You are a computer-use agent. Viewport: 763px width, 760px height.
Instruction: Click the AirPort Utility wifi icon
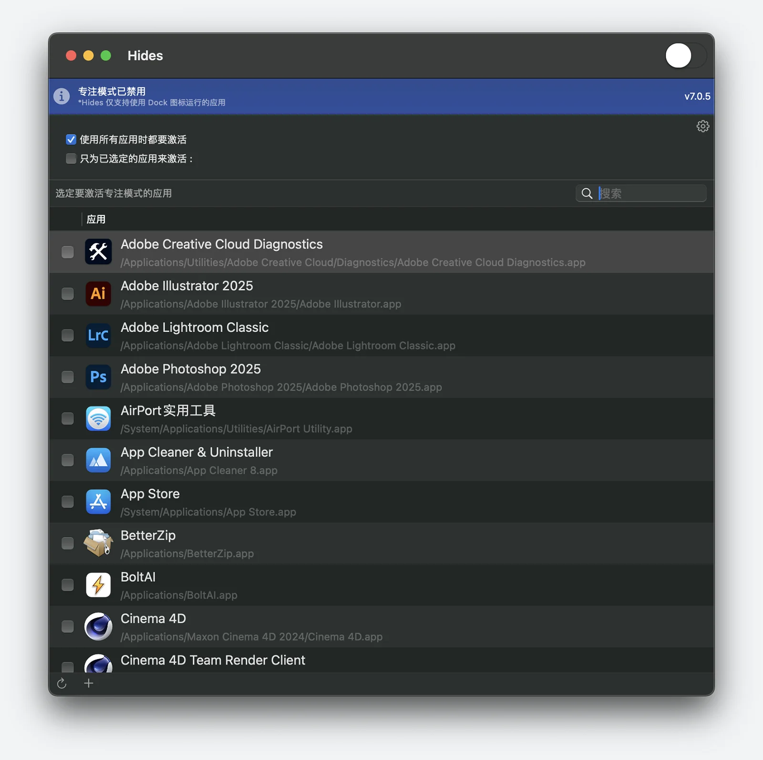[98, 418]
